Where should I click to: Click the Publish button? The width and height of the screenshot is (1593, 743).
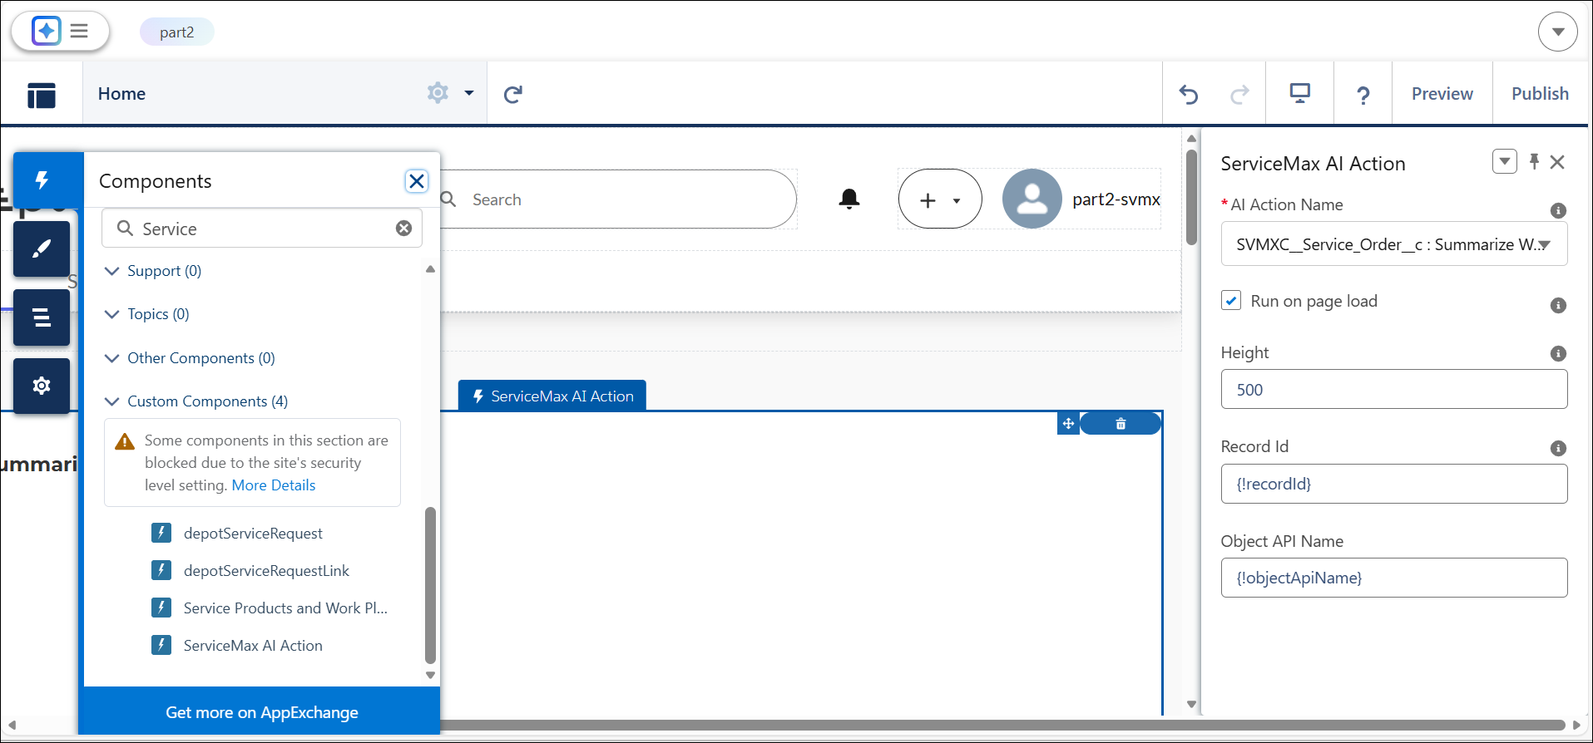1540,94
